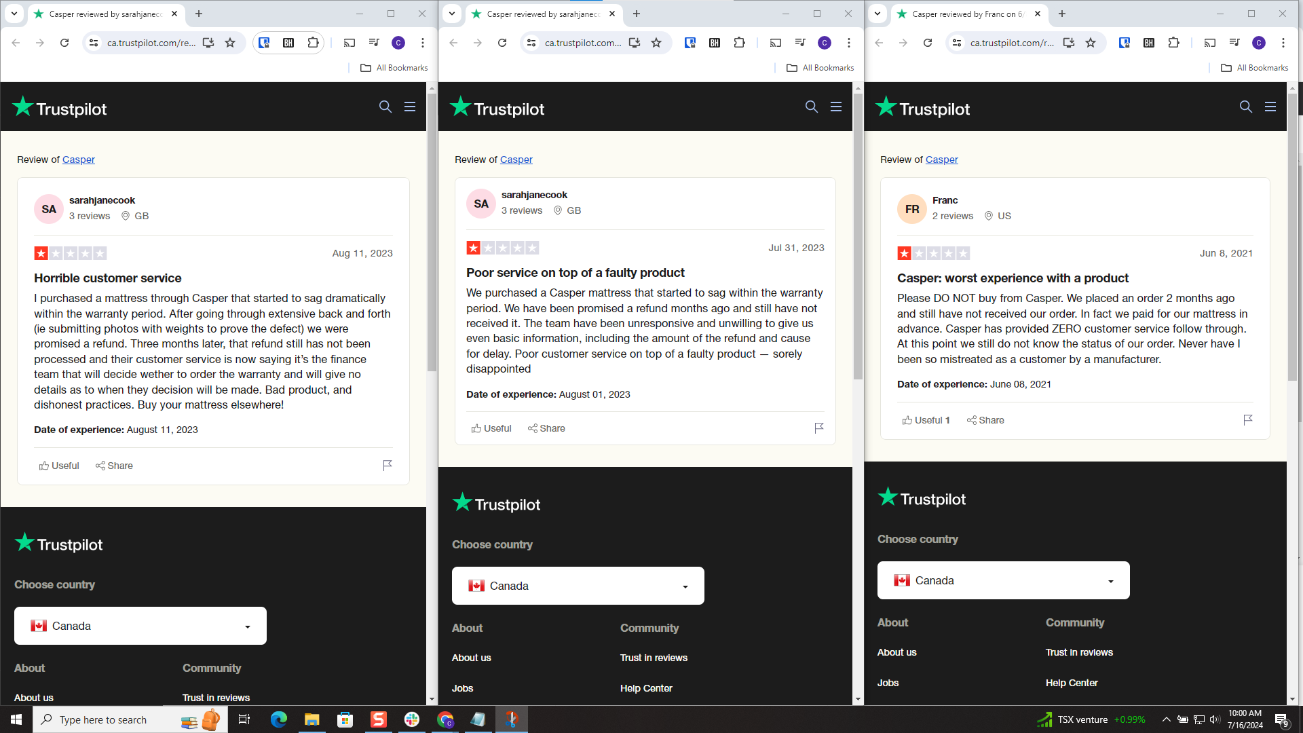Flag the Poor service review
Image resolution: width=1303 pixels, height=733 pixels.
tap(819, 428)
